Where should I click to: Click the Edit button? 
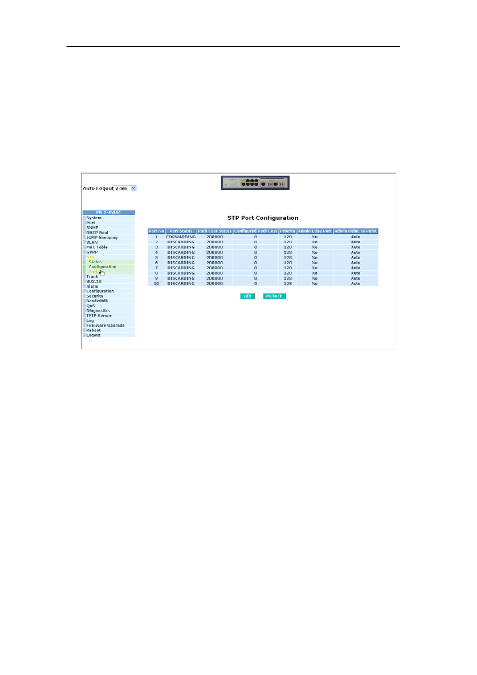[x=247, y=296]
